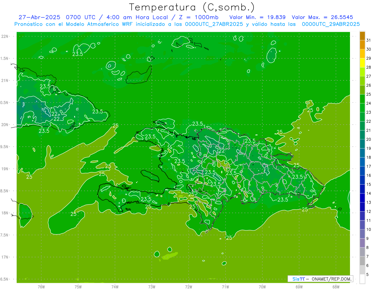
Task: Click the "69W" longitude axis label
Action: point(299,287)
